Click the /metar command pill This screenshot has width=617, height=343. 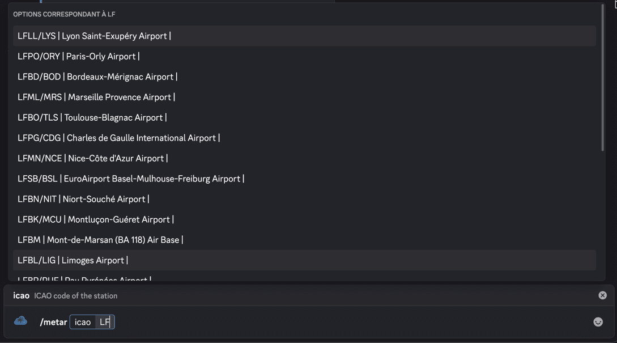coord(53,321)
